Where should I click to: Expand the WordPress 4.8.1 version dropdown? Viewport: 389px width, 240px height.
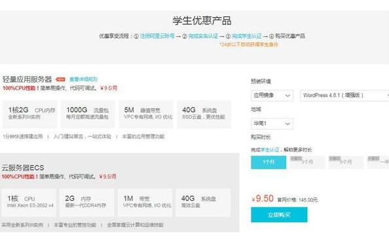pyautogui.click(x=344, y=95)
